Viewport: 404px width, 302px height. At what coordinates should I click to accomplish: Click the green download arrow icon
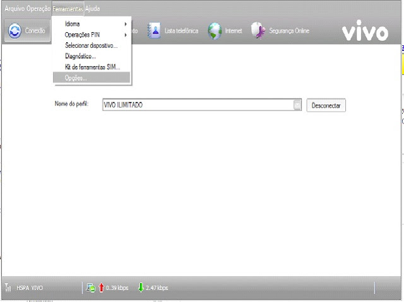click(141, 287)
